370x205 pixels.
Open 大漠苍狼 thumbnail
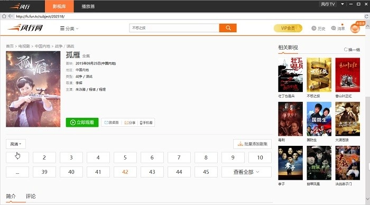[x=348, y=119]
